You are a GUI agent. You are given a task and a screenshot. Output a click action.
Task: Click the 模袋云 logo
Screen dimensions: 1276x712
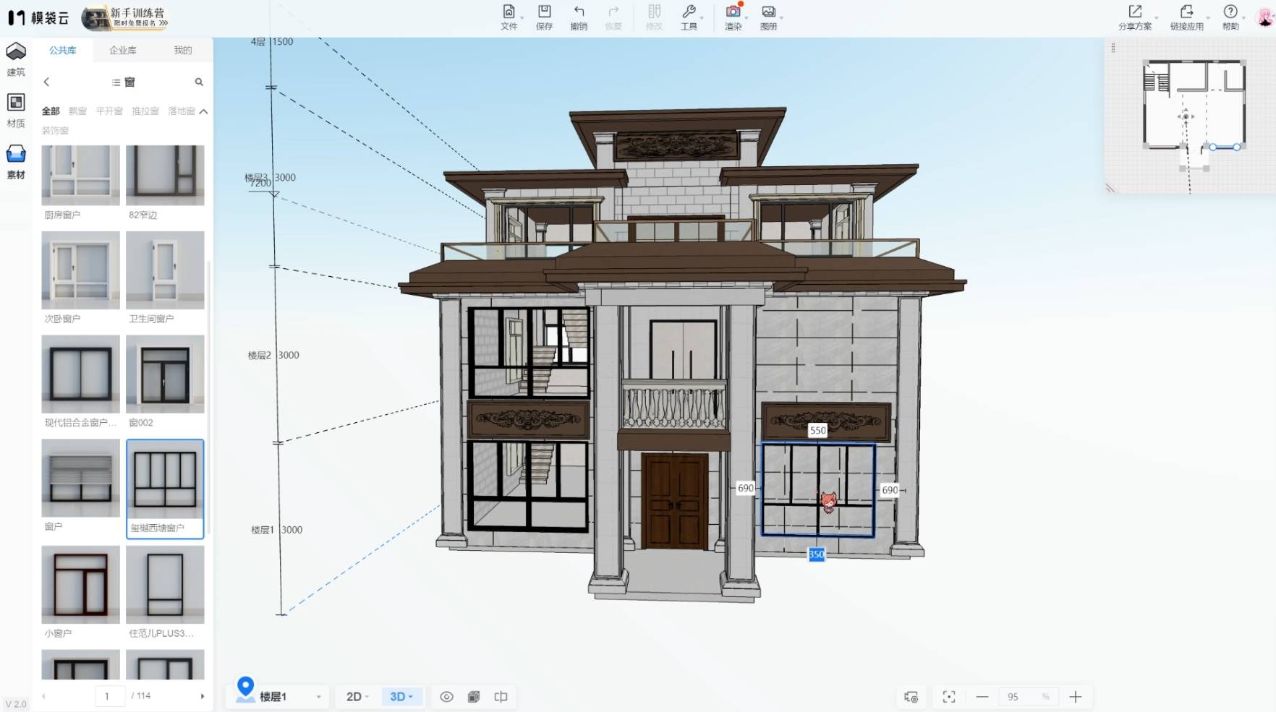38,18
